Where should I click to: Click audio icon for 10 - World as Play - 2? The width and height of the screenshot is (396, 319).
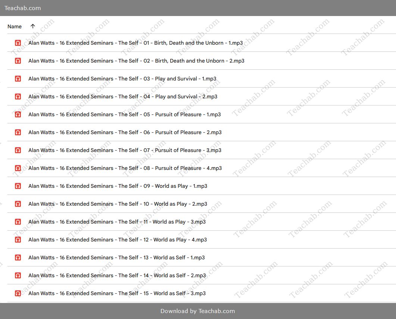(18, 204)
